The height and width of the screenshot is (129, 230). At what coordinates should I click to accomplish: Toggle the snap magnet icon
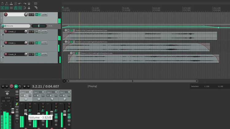(25, 8)
